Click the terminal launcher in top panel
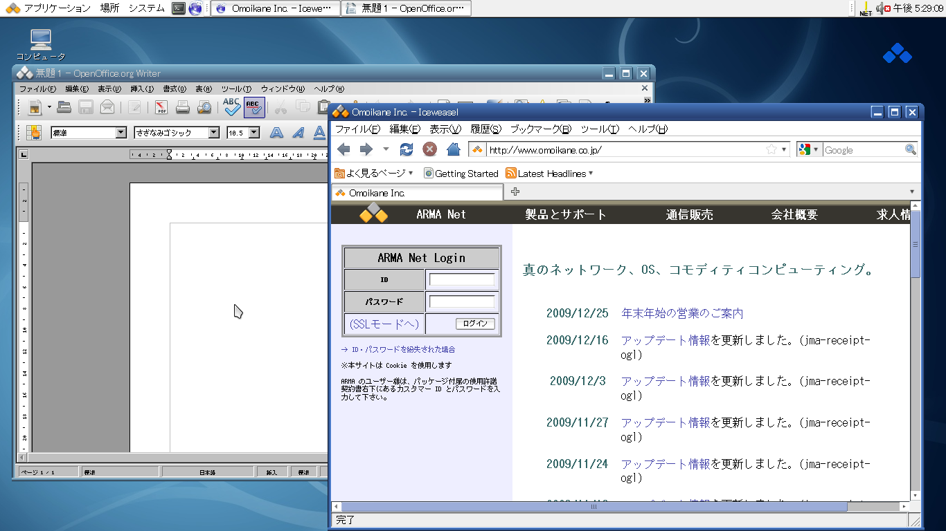Viewport: 946px width, 531px height. [179, 8]
